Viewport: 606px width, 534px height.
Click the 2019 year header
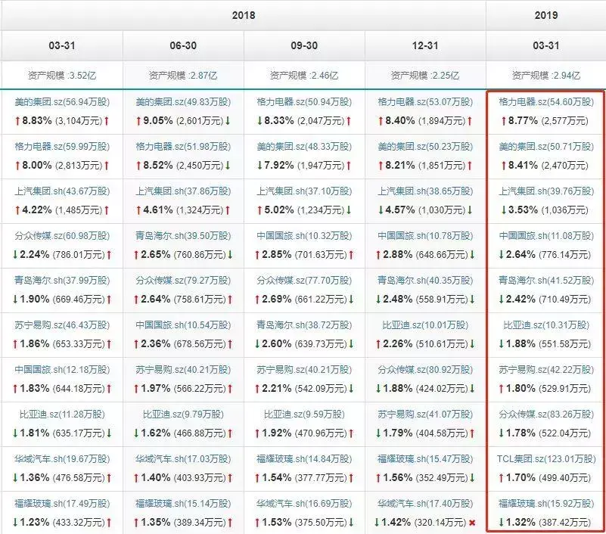coord(545,15)
